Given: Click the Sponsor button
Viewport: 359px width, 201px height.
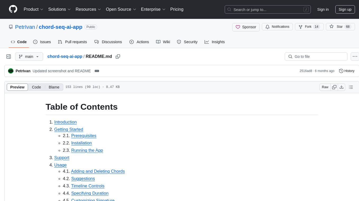Looking at the screenshot, I should coord(246,27).
